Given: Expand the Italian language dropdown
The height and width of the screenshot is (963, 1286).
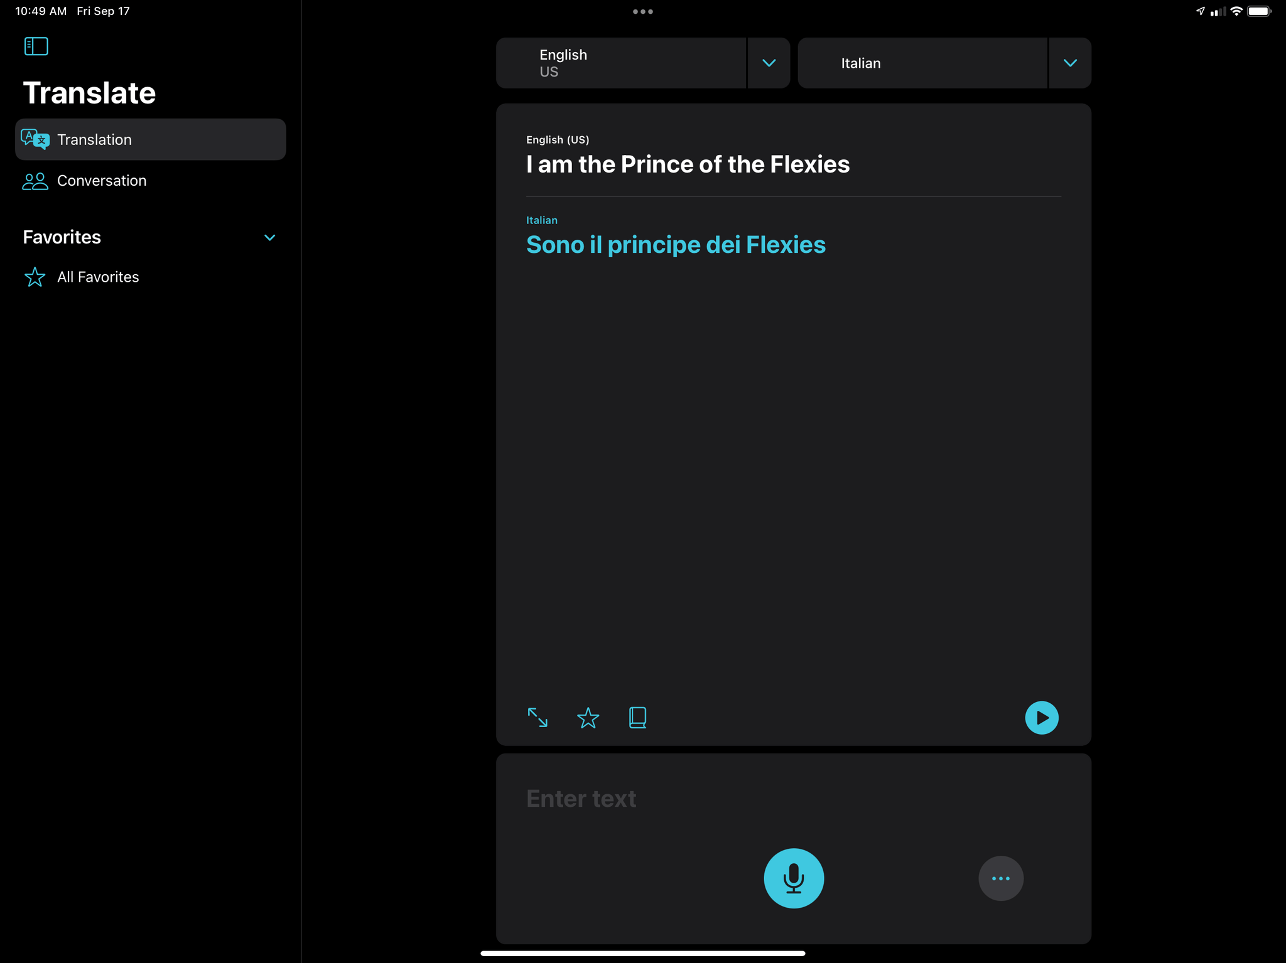Looking at the screenshot, I should [1071, 63].
